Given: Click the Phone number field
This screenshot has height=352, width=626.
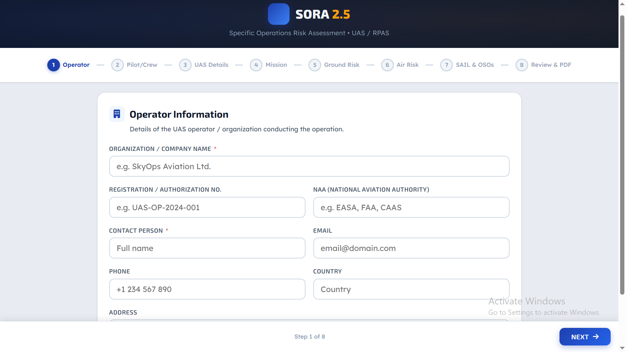Looking at the screenshot, I should [x=207, y=289].
